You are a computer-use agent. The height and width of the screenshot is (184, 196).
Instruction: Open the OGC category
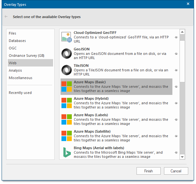click(x=30, y=48)
